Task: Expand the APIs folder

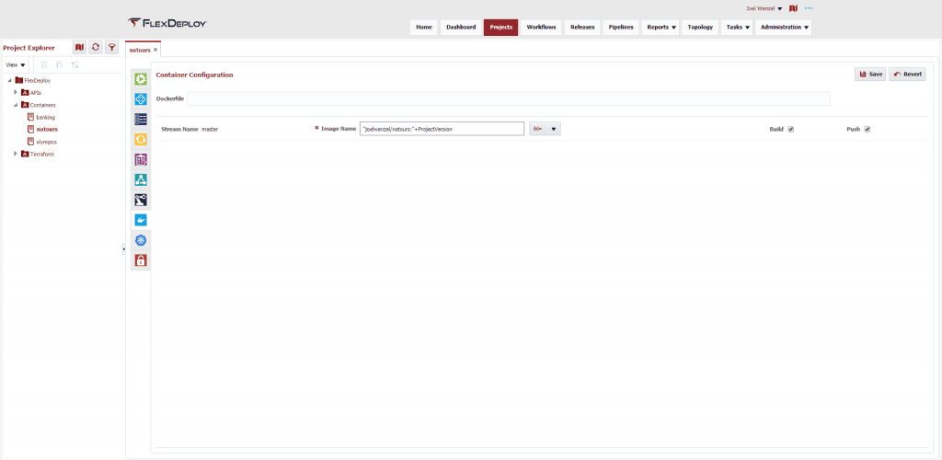Action: 16,92
